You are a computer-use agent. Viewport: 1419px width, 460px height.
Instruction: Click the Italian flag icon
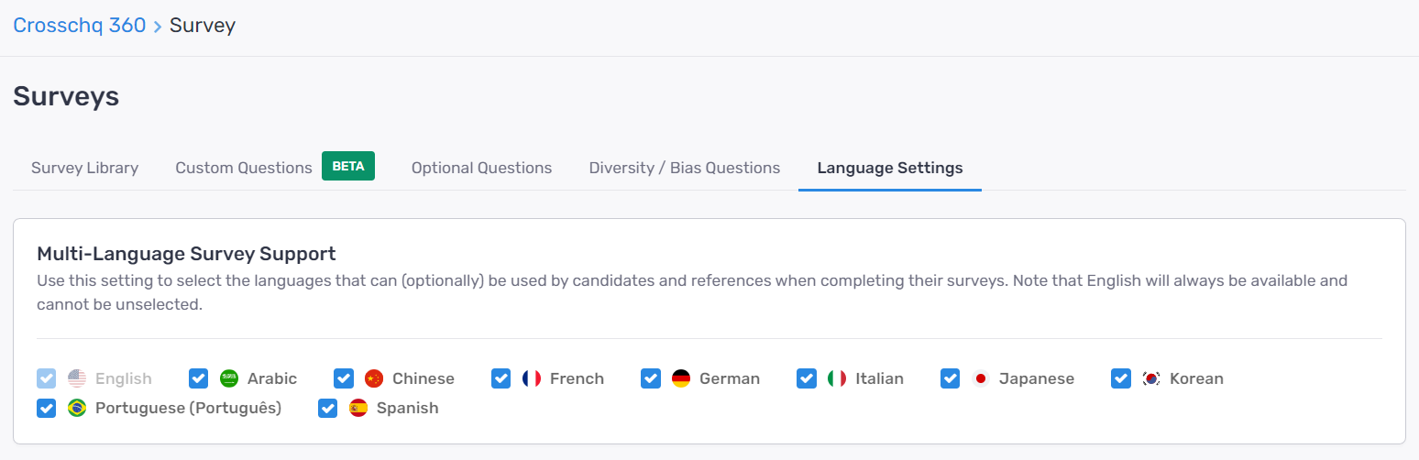[837, 378]
